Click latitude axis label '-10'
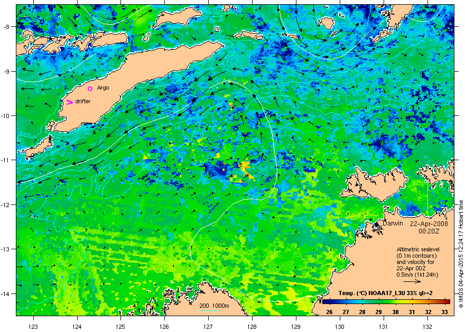The height and width of the screenshot is (332, 465). 6,115
